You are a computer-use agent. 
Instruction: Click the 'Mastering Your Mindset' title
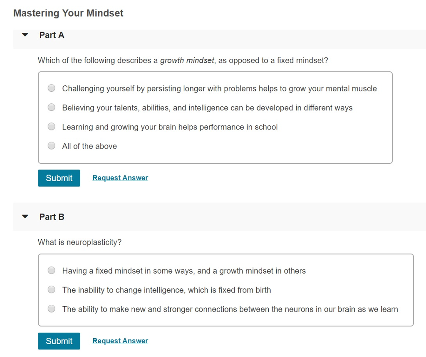tap(68, 13)
